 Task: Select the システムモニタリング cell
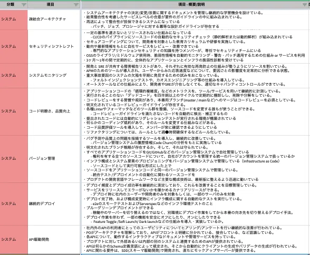point(54,76)
